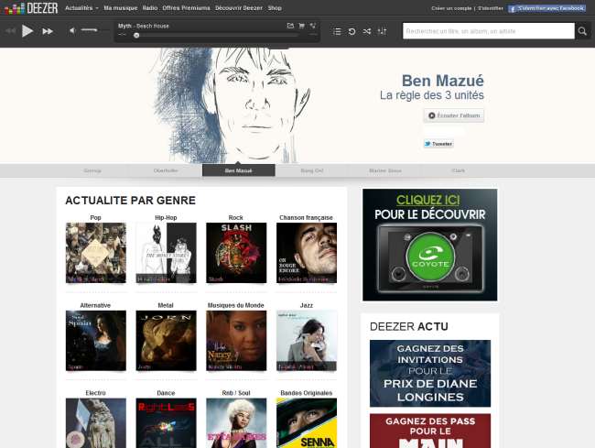The height and width of the screenshot is (448, 595).
Task: Open Découvrir Deezer menu item
Action: (239, 8)
